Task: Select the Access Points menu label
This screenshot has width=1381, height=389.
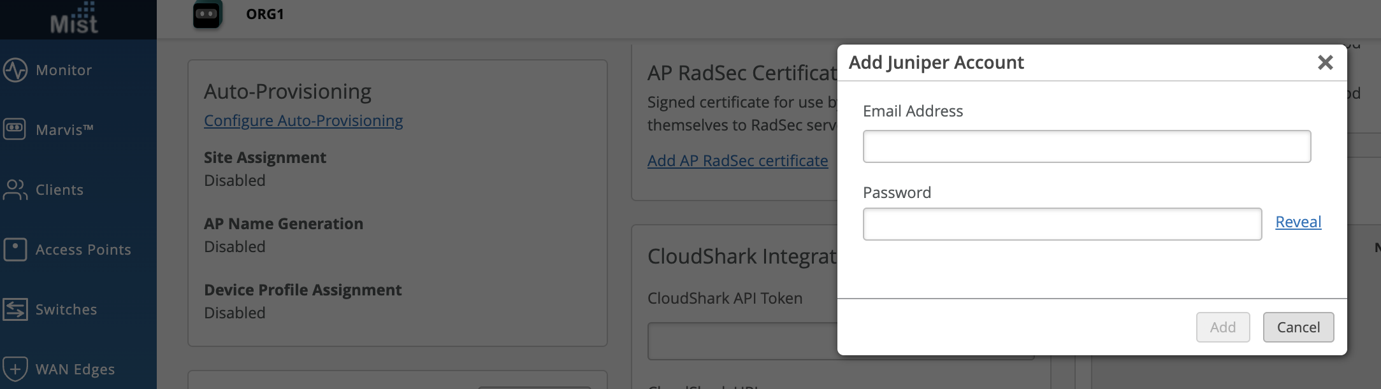Action: coord(83,250)
